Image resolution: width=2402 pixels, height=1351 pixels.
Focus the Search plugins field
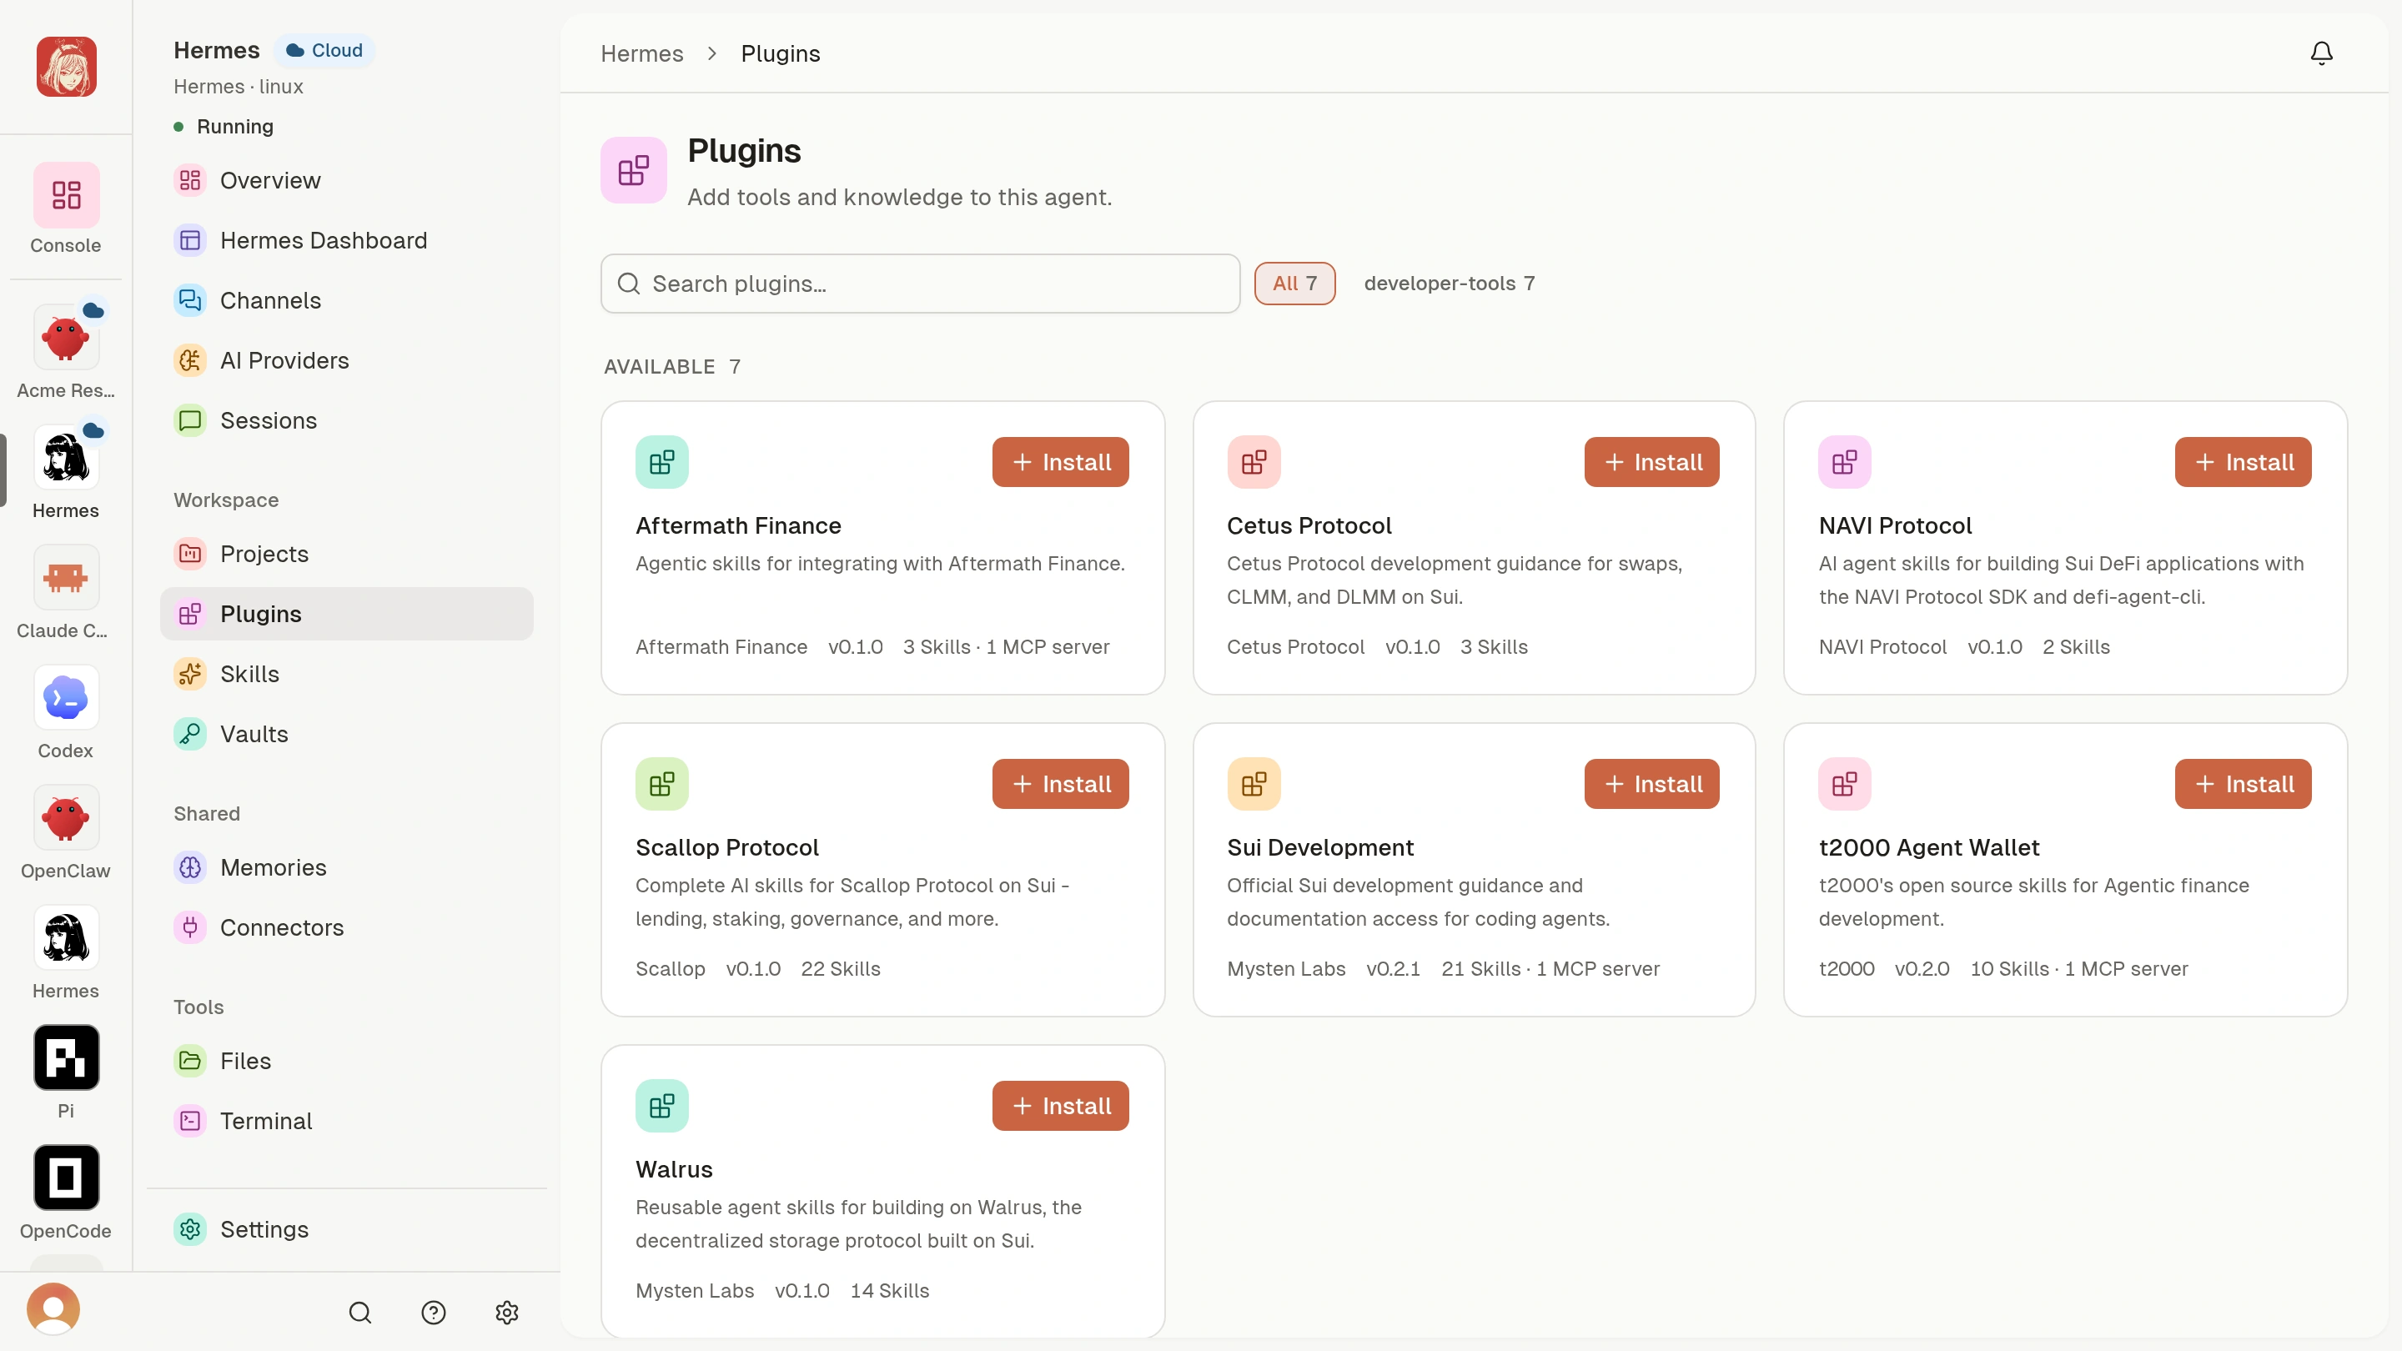click(920, 284)
